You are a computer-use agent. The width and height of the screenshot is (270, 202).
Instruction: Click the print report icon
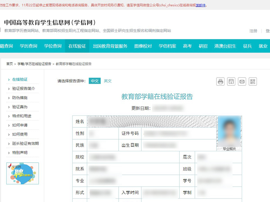[220, 81]
